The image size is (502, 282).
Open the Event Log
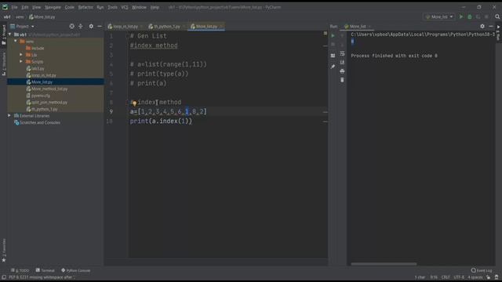[482, 270]
